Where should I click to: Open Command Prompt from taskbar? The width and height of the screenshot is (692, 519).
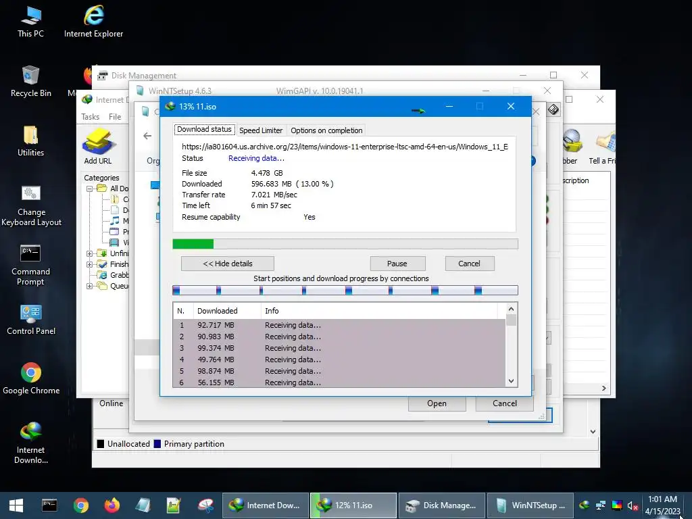tap(49, 505)
